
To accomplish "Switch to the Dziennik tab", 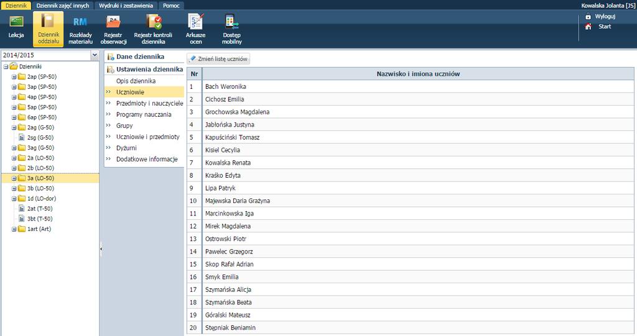I will [x=16, y=6].
